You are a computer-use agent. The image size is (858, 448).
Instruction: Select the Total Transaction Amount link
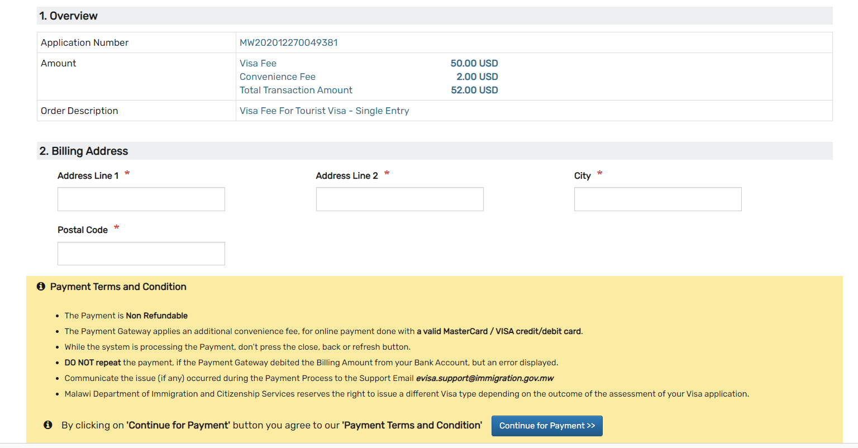[295, 90]
